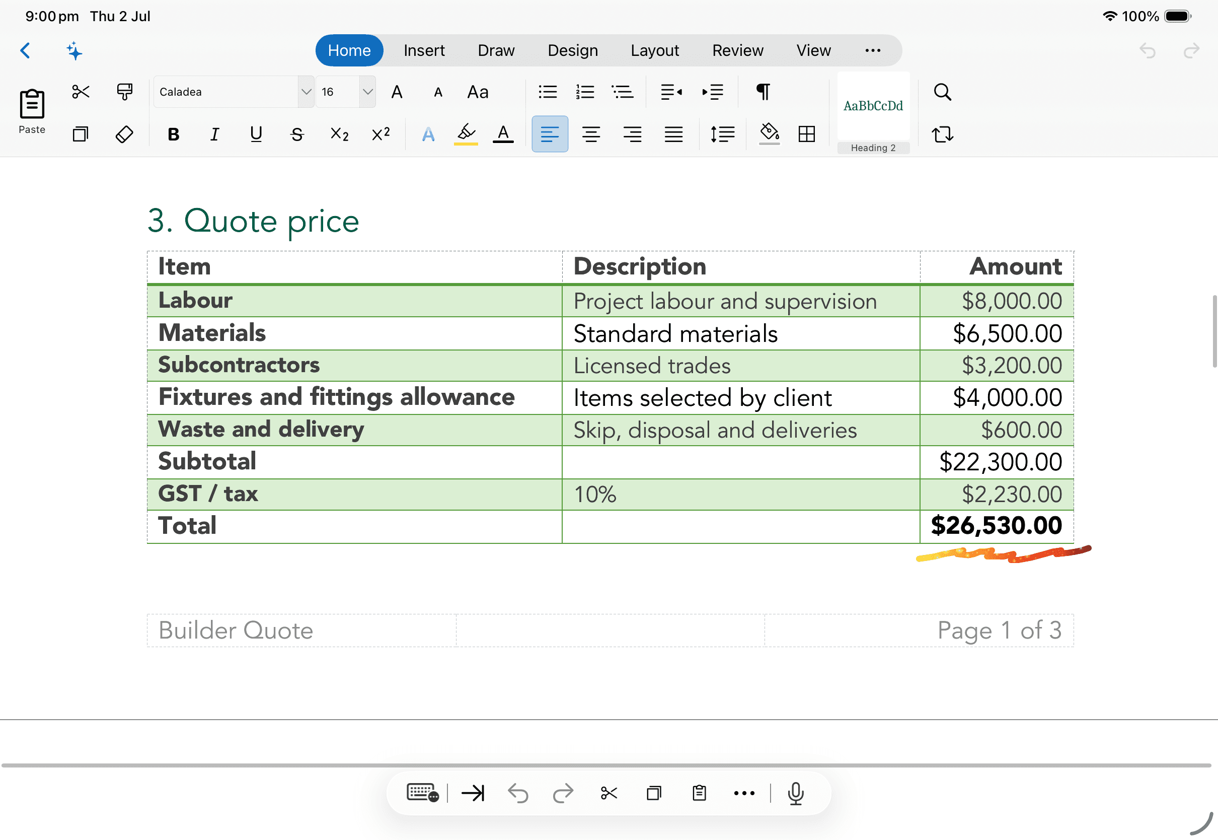Toggle italic formatting

click(214, 134)
